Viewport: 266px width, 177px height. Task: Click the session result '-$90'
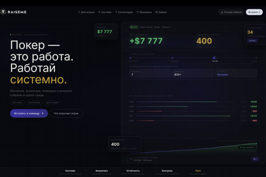pos(254,111)
